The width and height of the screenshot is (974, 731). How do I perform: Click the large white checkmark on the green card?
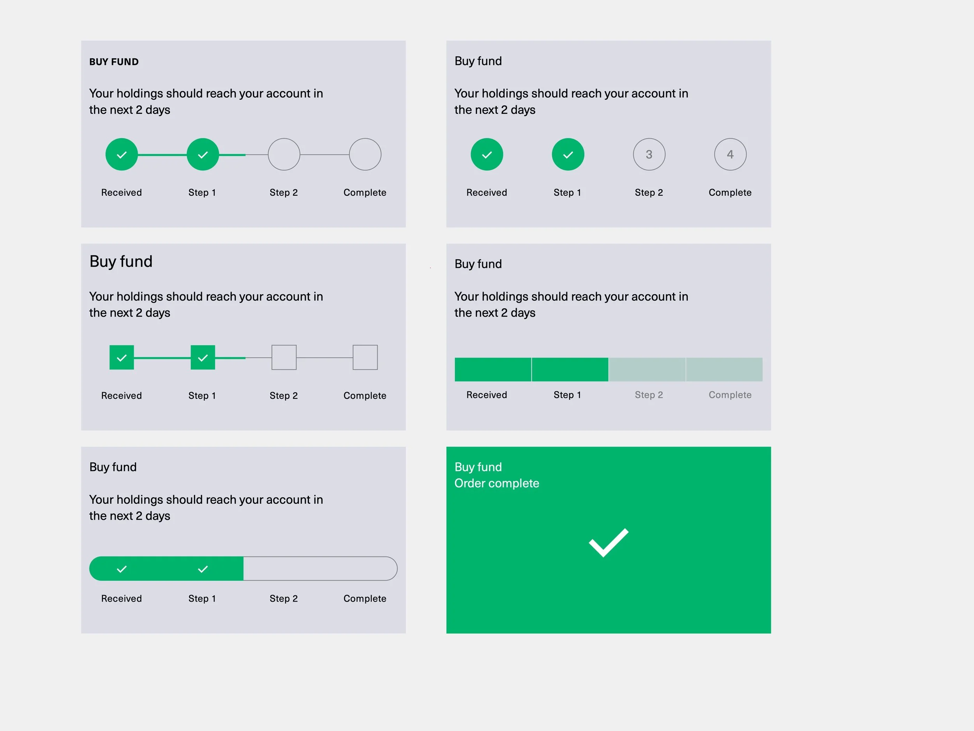coord(609,542)
